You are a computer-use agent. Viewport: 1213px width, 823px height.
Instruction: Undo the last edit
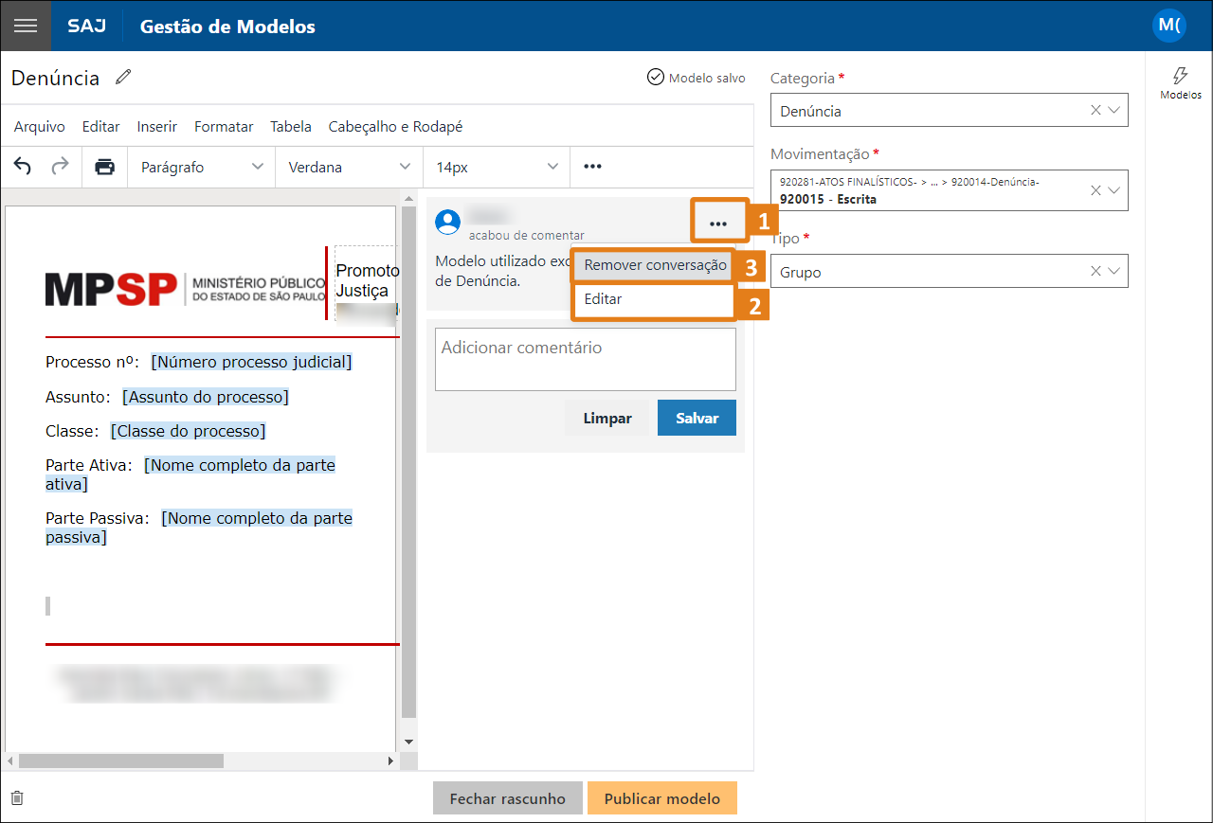(x=23, y=167)
